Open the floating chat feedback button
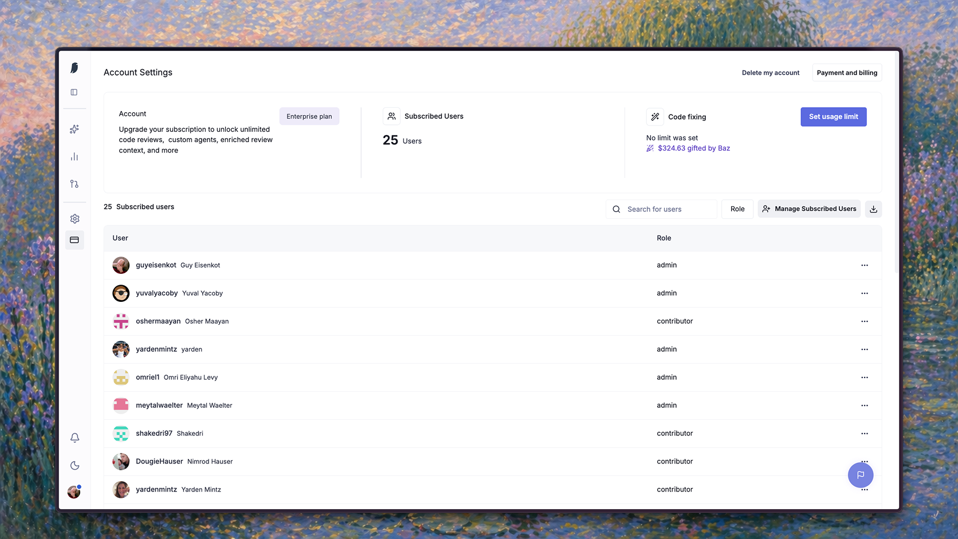 tap(861, 475)
